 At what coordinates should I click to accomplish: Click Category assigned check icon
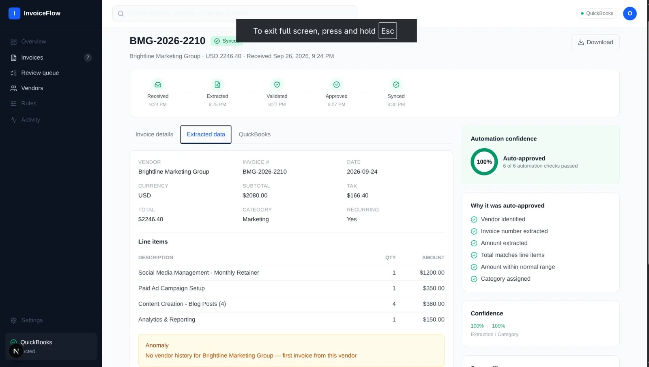pos(474,279)
